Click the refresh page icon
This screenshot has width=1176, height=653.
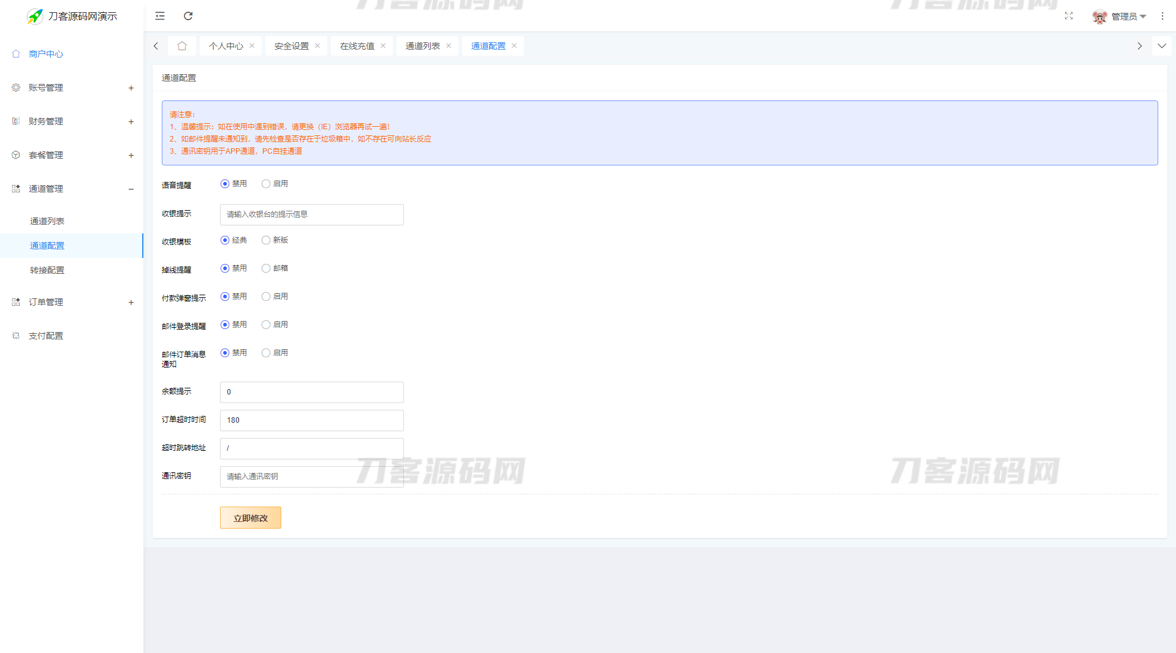tap(188, 16)
